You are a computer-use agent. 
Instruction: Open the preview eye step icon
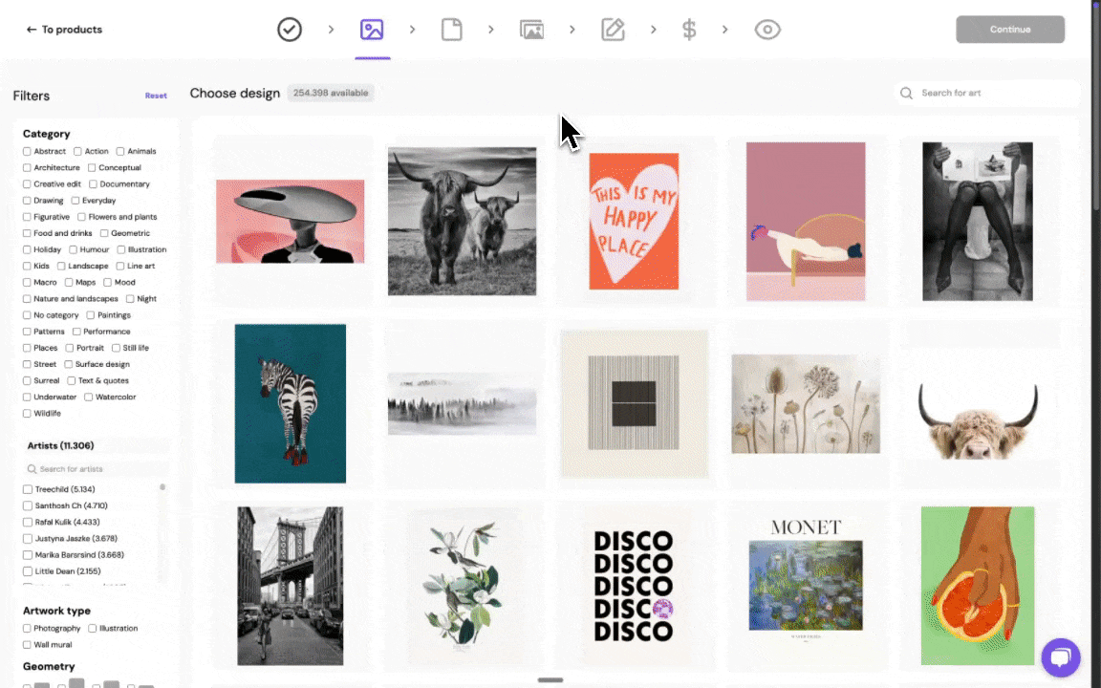(767, 30)
